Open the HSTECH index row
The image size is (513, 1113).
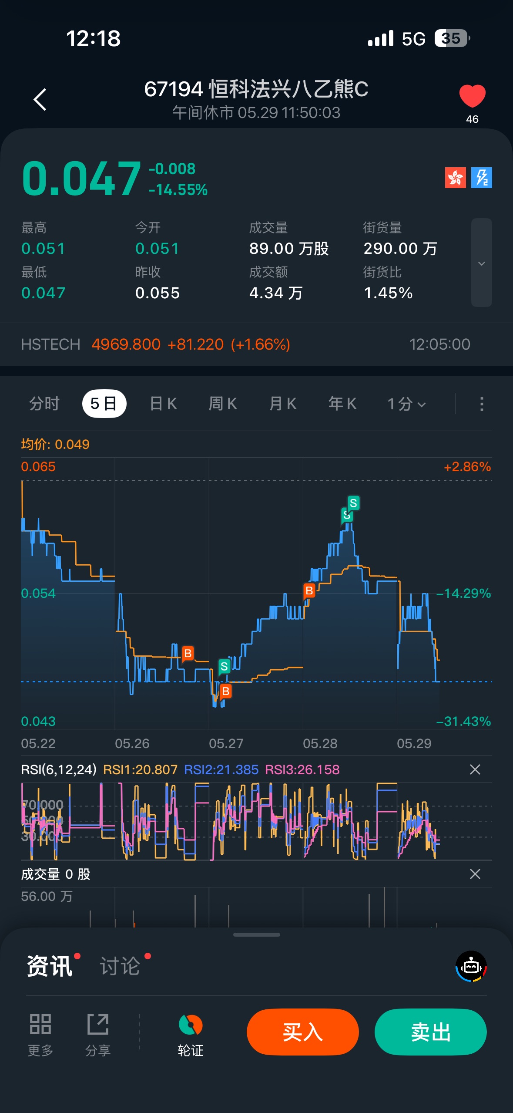(x=256, y=344)
